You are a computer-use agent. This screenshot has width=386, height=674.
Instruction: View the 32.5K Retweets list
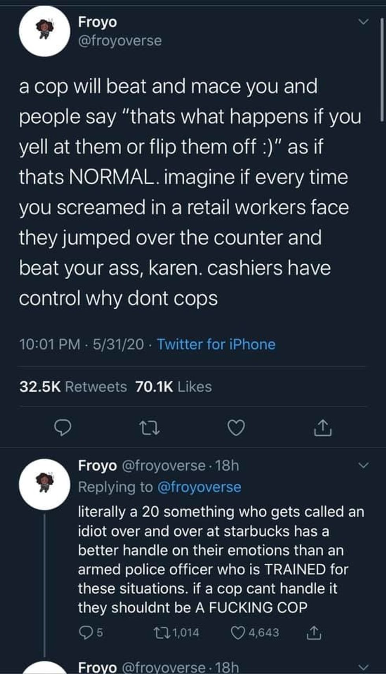(x=73, y=387)
